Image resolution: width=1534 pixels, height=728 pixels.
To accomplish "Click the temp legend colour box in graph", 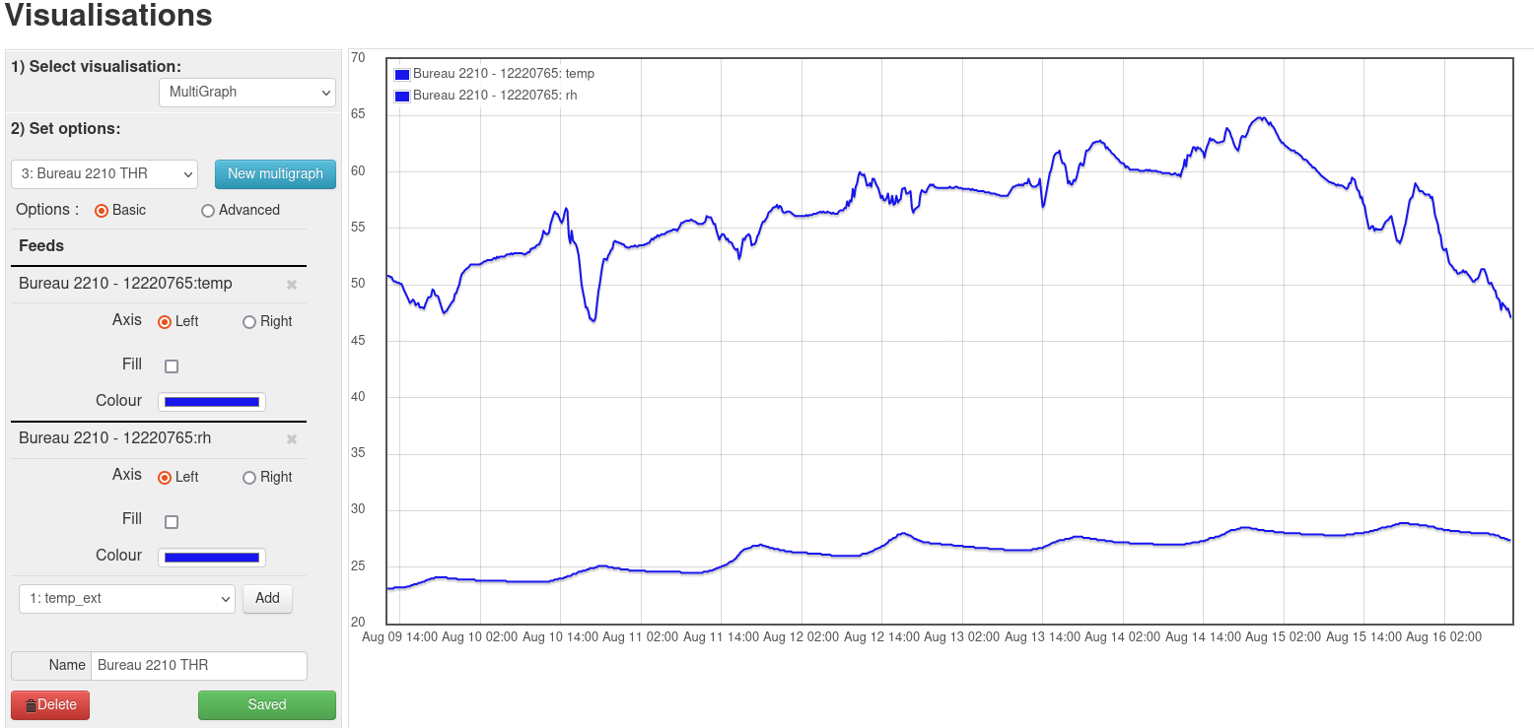I will tap(402, 74).
